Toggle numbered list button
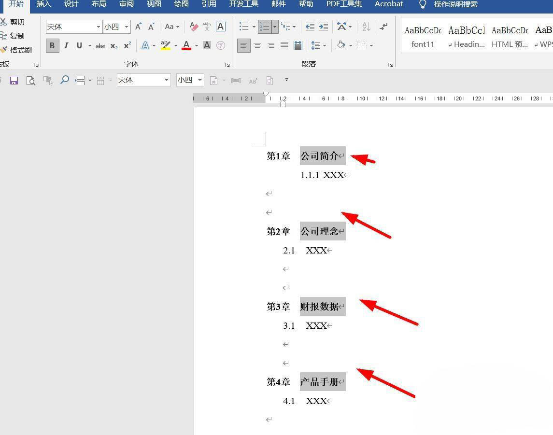Viewport: 553px width, 435px height. click(265, 27)
